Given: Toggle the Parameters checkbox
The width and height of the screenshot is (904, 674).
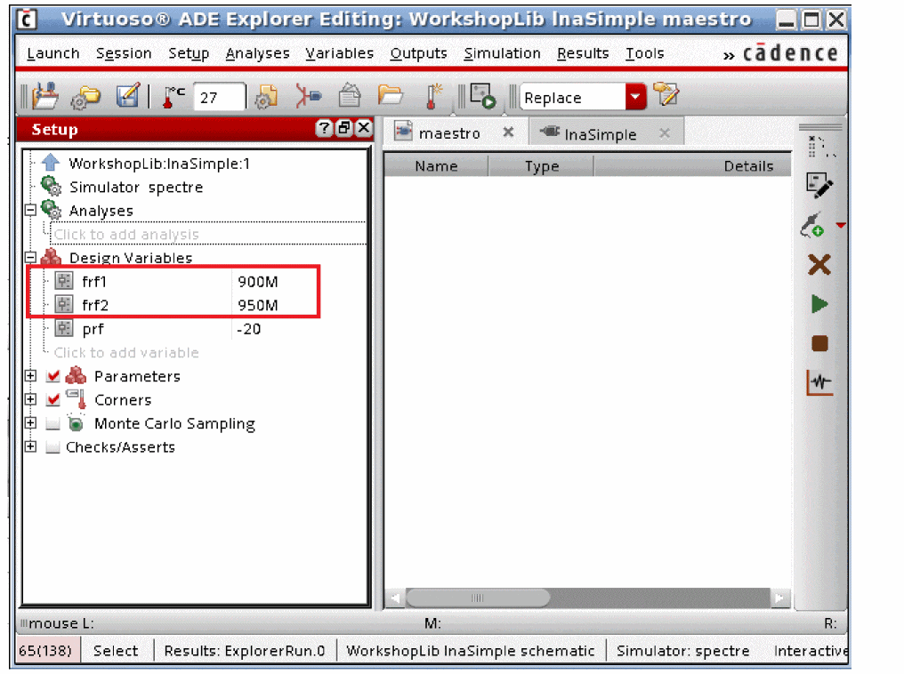Looking at the screenshot, I should 53,376.
